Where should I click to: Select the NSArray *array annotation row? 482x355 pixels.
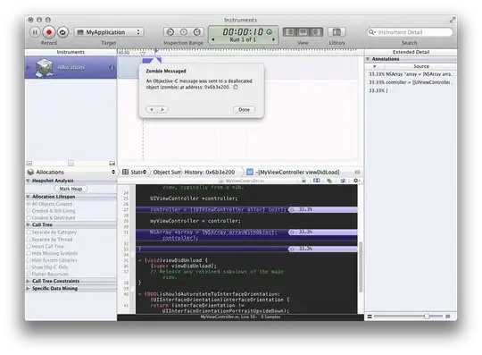click(411, 74)
